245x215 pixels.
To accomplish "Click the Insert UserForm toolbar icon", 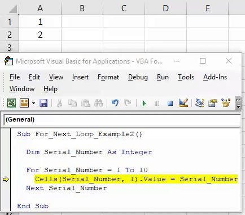I will click(24, 103).
